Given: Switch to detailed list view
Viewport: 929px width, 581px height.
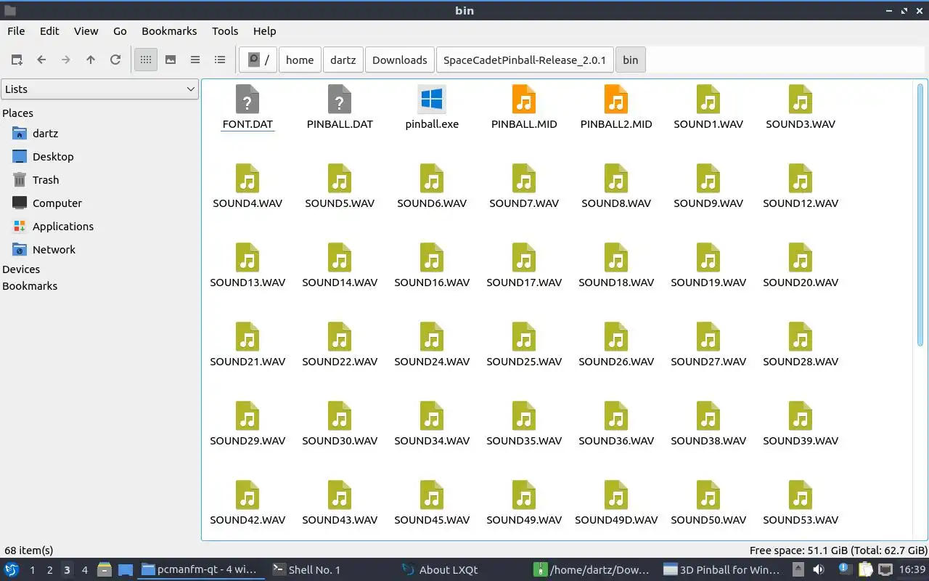Looking at the screenshot, I should point(220,60).
